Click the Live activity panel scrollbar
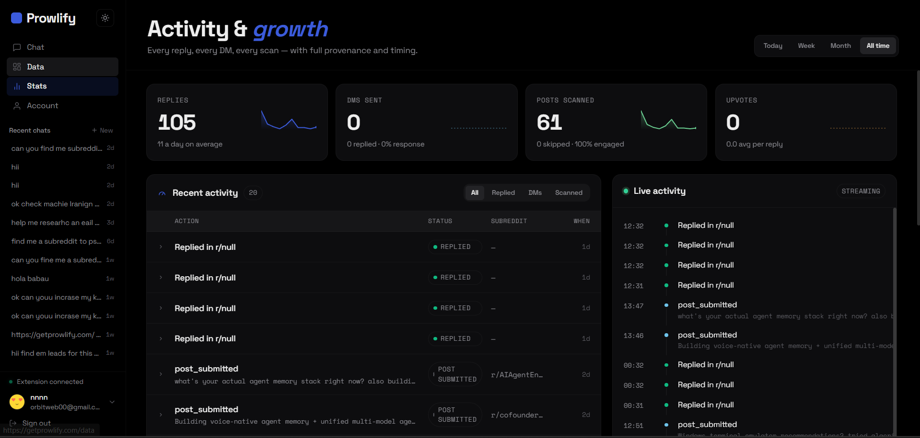Viewport: 920px width, 438px height. pyautogui.click(x=895, y=321)
